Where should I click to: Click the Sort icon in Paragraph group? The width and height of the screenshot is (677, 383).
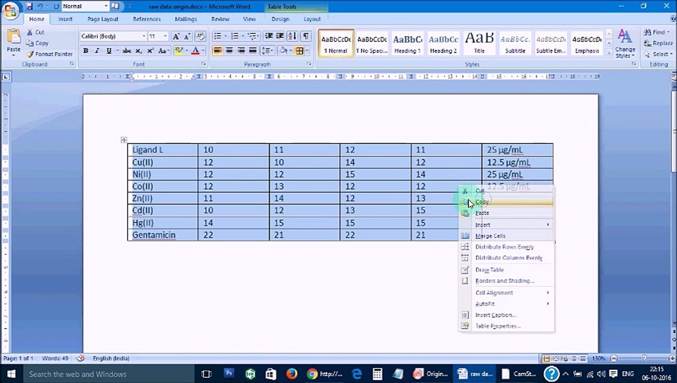[x=292, y=36]
